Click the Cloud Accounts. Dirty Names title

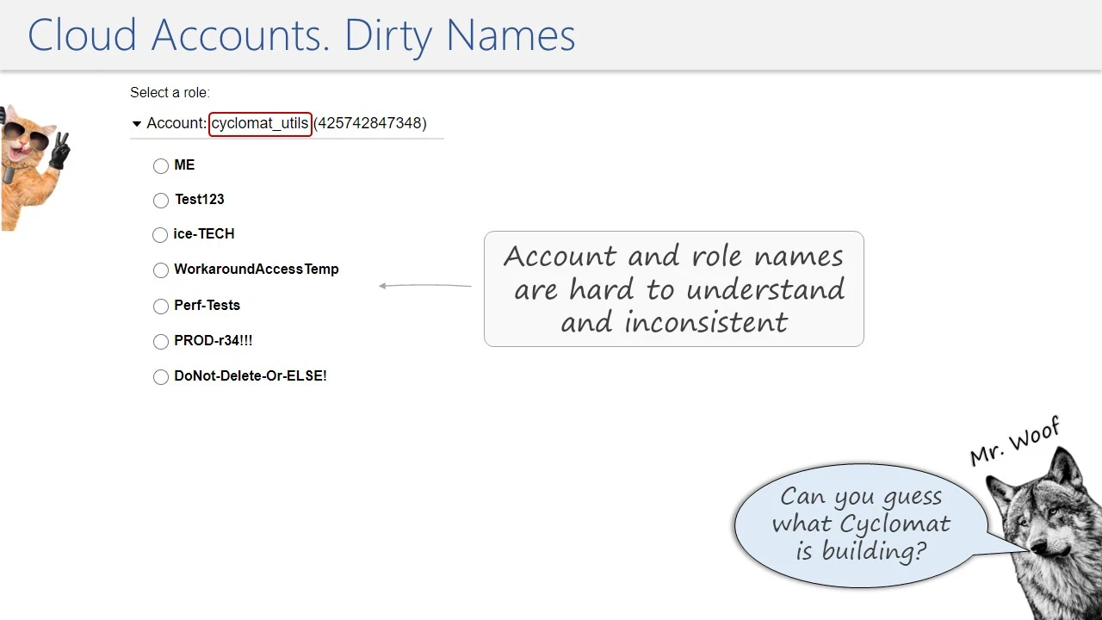tap(301, 36)
